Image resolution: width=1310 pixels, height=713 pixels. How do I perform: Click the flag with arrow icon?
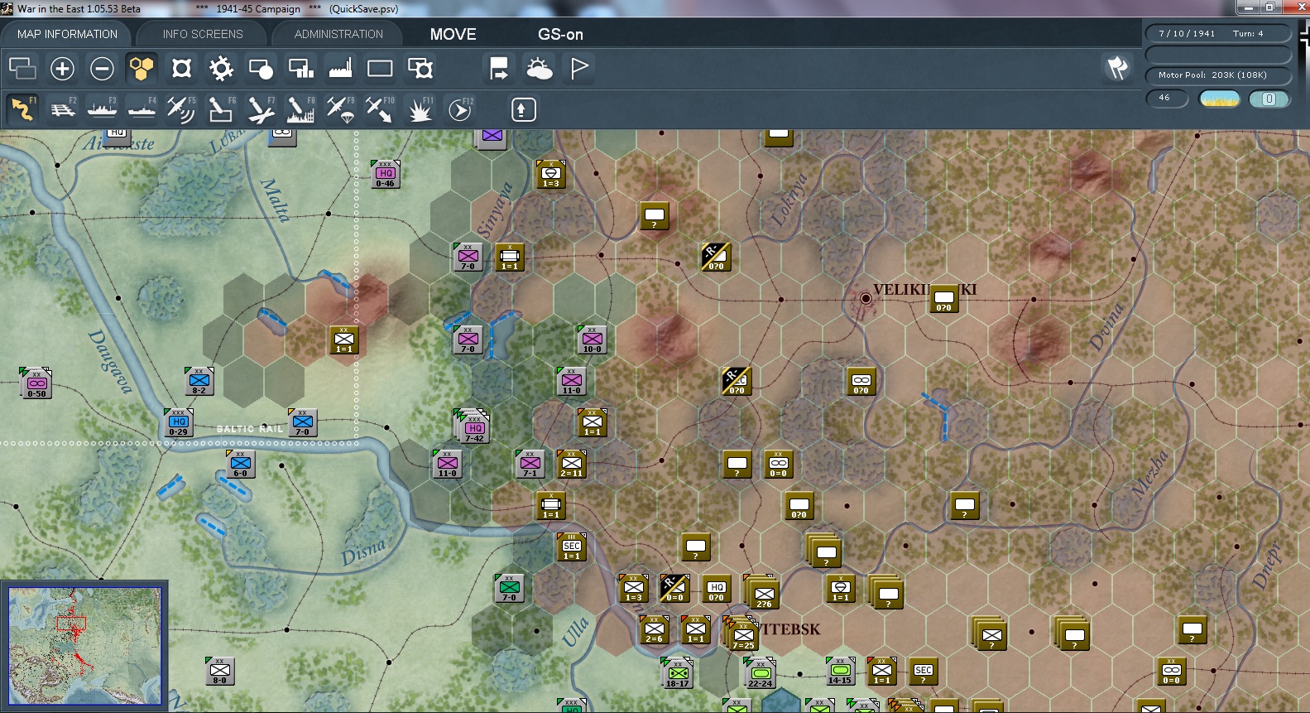pyautogui.click(x=499, y=68)
